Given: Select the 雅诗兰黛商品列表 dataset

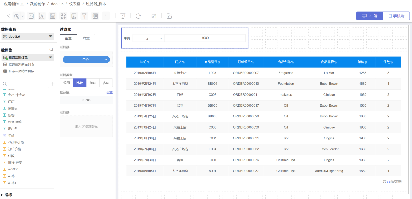Looking at the screenshot, I should pos(21,64).
